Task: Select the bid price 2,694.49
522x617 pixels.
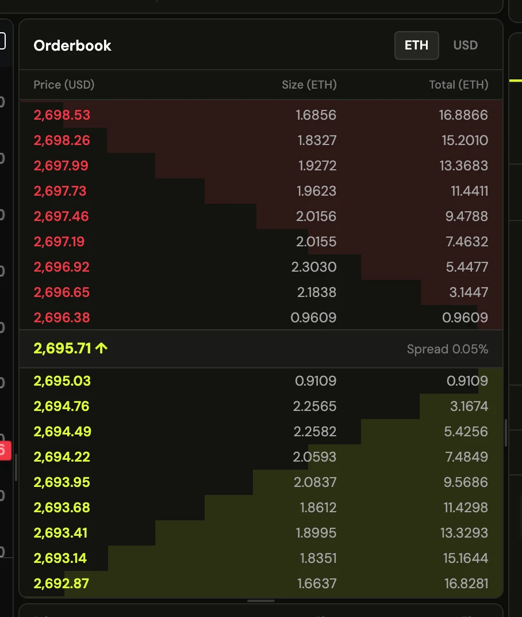Action: click(x=63, y=432)
